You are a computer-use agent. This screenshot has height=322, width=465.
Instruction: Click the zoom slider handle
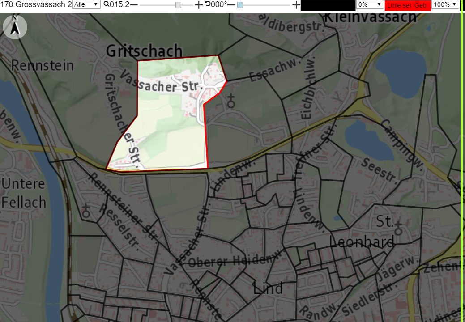pos(178,5)
